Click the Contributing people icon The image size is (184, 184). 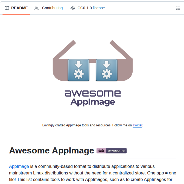(37, 8)
